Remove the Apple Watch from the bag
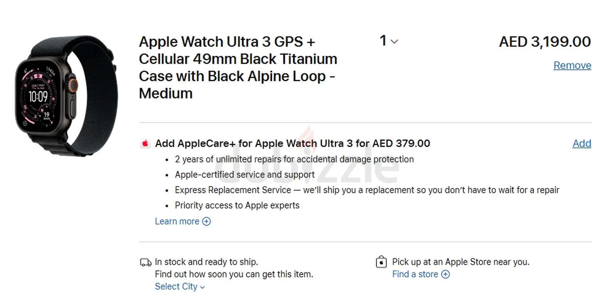This screenshot has width=615, height=308. point(572,65)
